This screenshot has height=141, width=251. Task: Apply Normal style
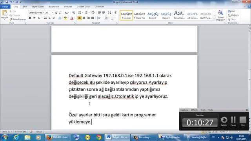[x=126, y=15]
